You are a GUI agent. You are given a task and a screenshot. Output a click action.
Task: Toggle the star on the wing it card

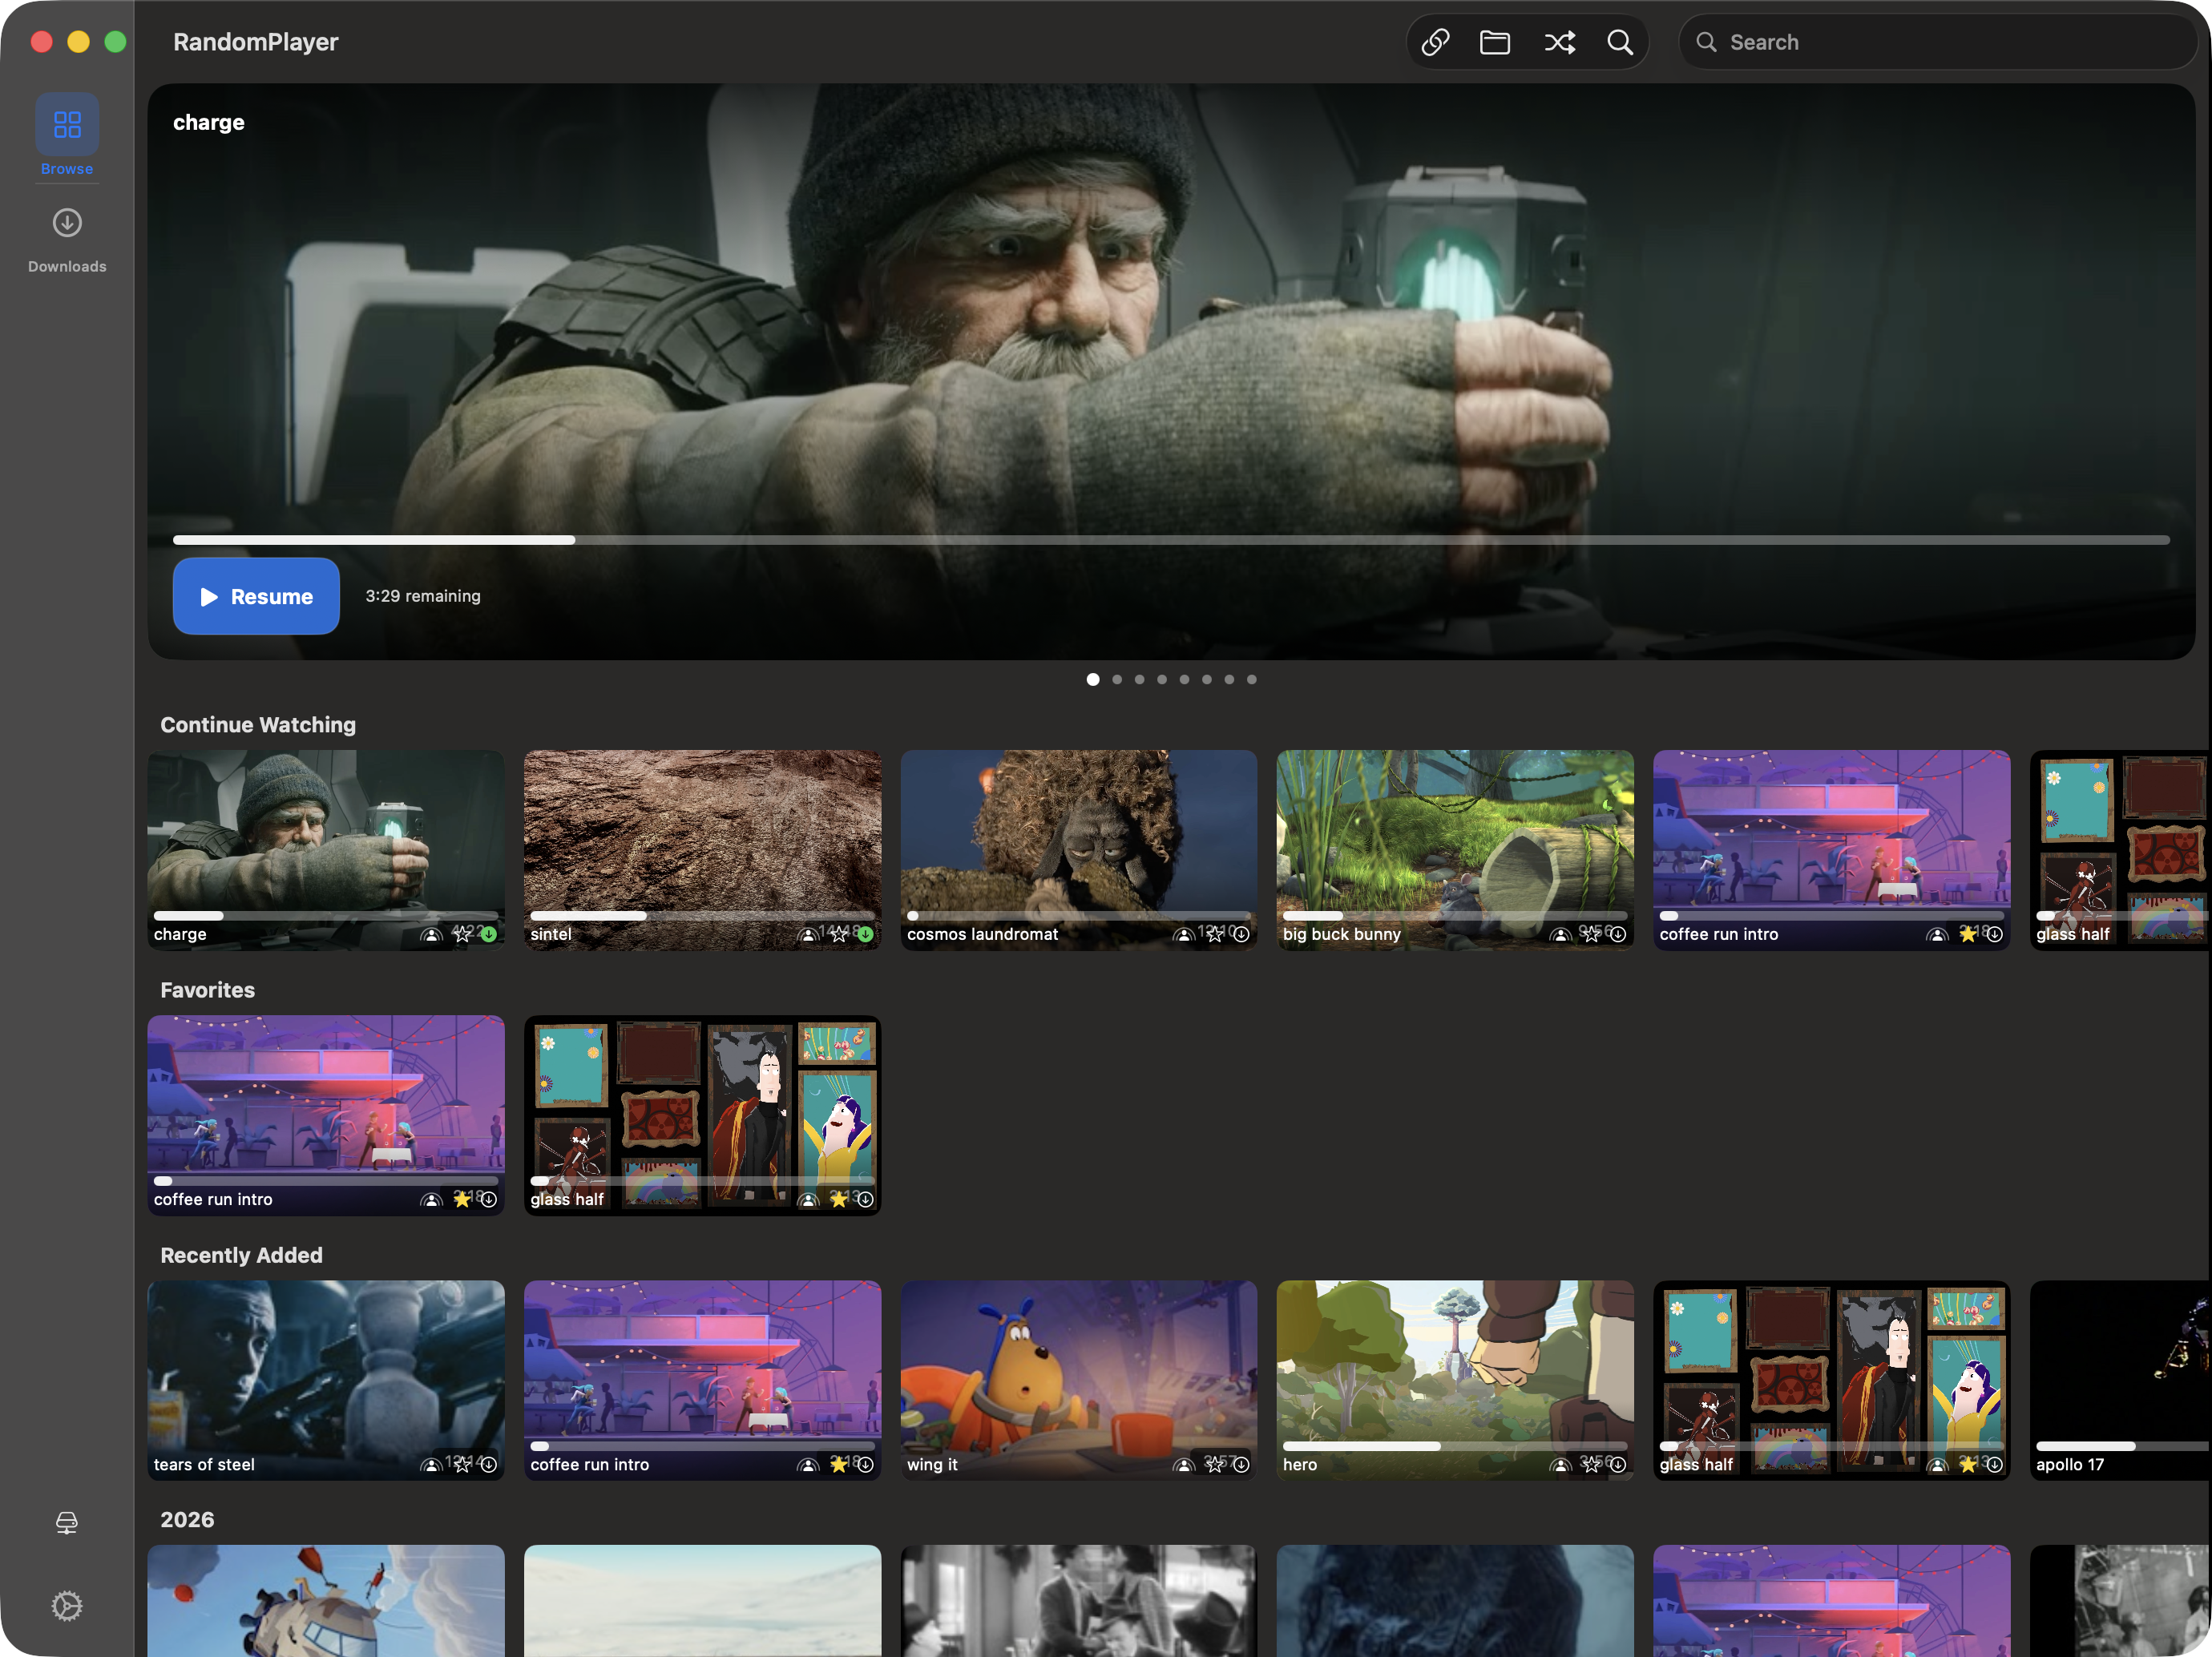tap(1215, 1464)
